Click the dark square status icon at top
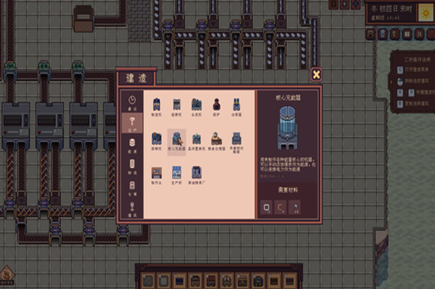 [334, 5]
